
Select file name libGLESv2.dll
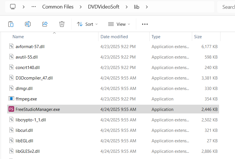coord(28,151)
